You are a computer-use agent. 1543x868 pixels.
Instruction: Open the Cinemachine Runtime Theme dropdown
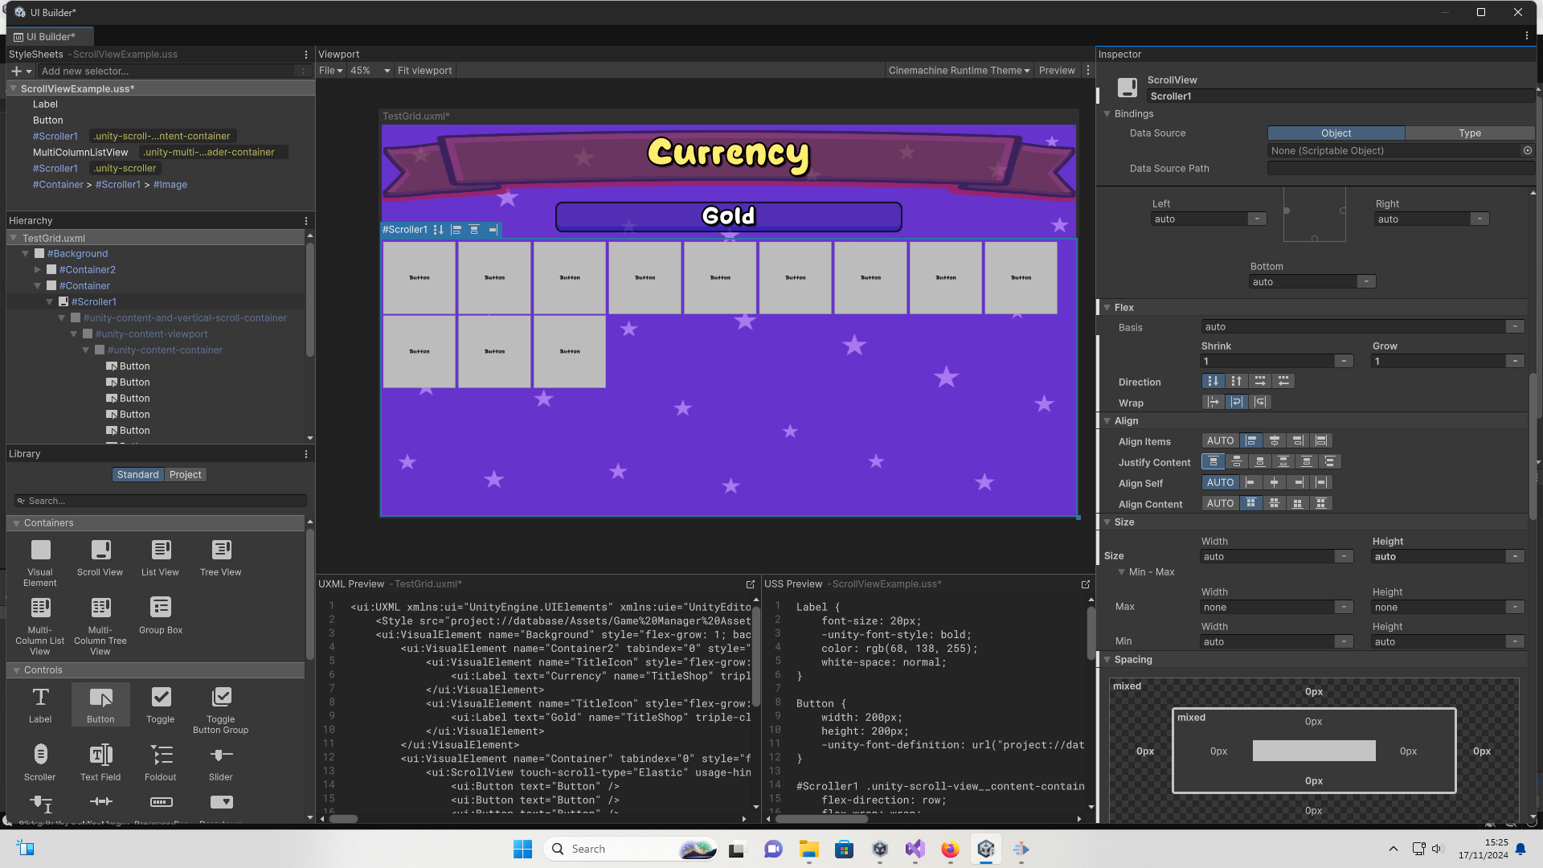tap(958, 70)
